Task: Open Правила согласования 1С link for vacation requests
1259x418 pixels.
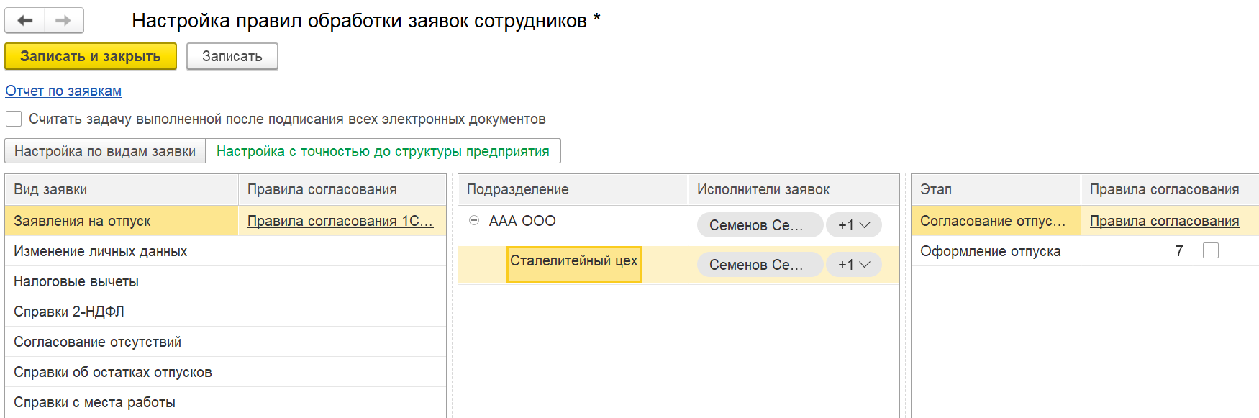Action: [340, 221]
